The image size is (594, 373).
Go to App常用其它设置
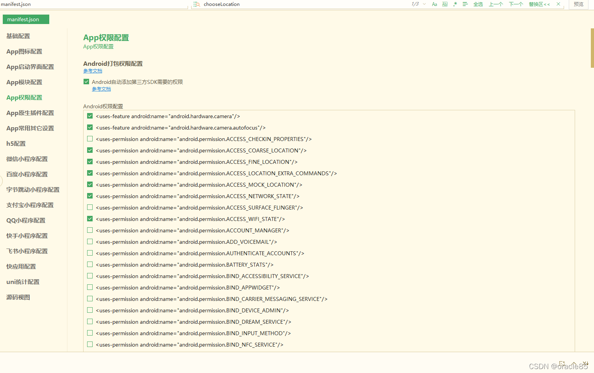(x=30, y=128)
